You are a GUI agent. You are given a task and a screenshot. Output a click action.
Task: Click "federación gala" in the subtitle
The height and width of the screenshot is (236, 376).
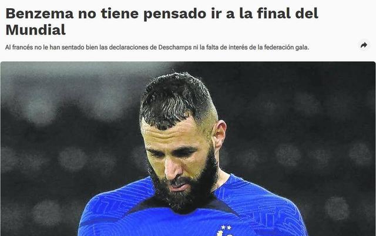point(286,47)
